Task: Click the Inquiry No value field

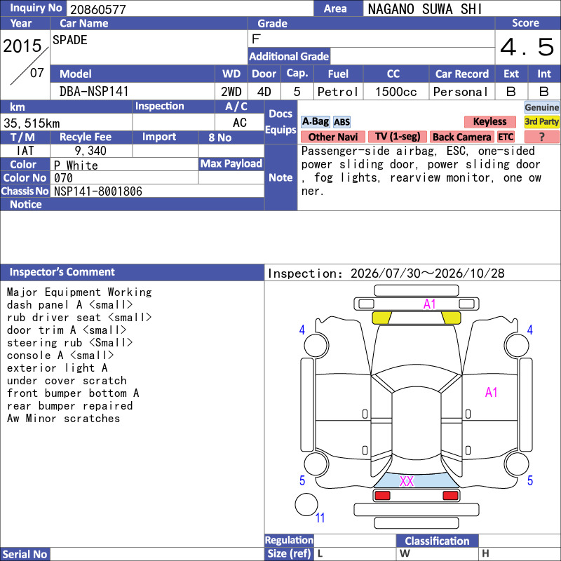Action: (190, 8)
